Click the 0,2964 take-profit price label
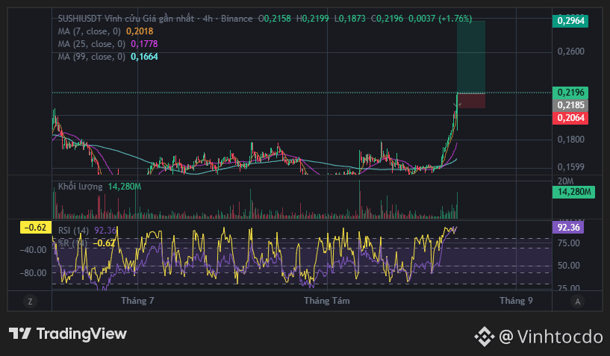 (570, 21)
